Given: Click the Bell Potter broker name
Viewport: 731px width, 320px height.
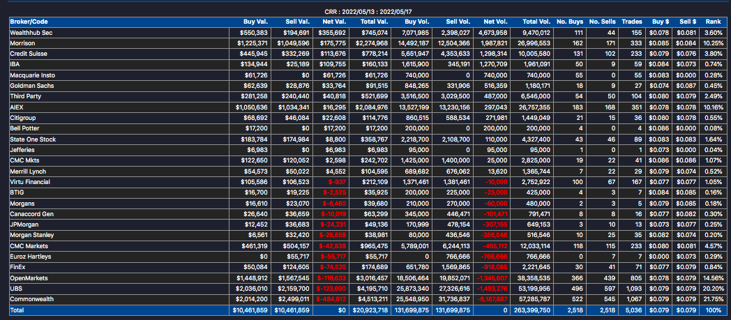Looking at the screenshot, I should 24,128.
